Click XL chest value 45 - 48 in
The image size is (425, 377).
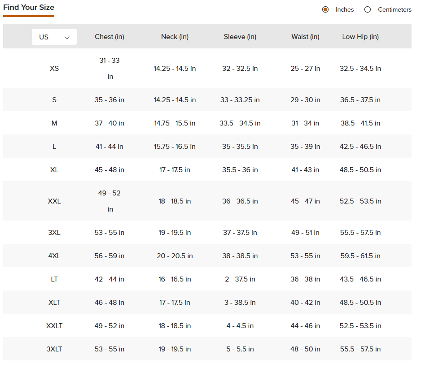click(110, 169)
